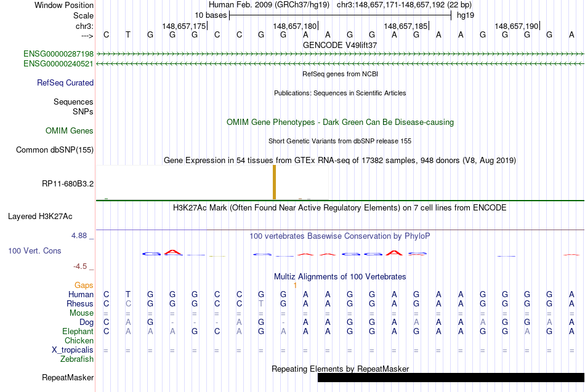This screenshot has width=585, height=392.
Task: Select the Chicken alignment row label
Action: pyautogui.click(x=79, y=341)
